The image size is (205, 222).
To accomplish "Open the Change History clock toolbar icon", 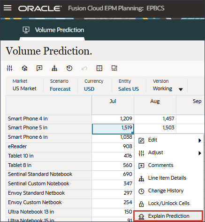I will 69,68.
